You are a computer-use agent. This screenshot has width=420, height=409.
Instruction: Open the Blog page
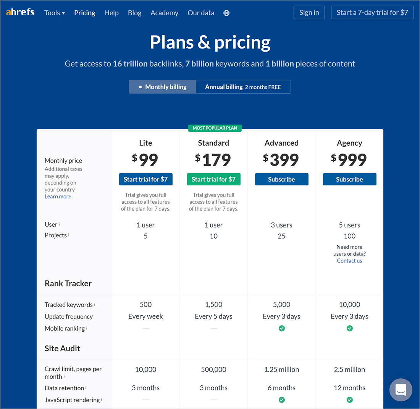click(134, 13)
